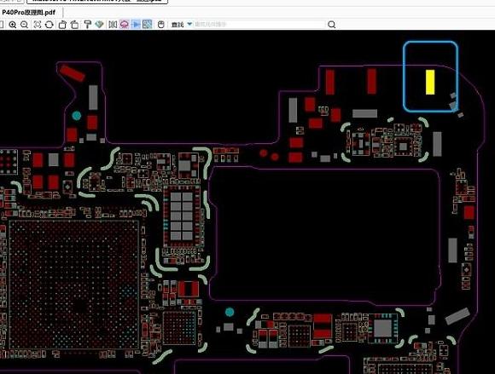The image size is (495, 374).
Task: Click the refresh/rotate arrows icon
Action: click(49, 25)
